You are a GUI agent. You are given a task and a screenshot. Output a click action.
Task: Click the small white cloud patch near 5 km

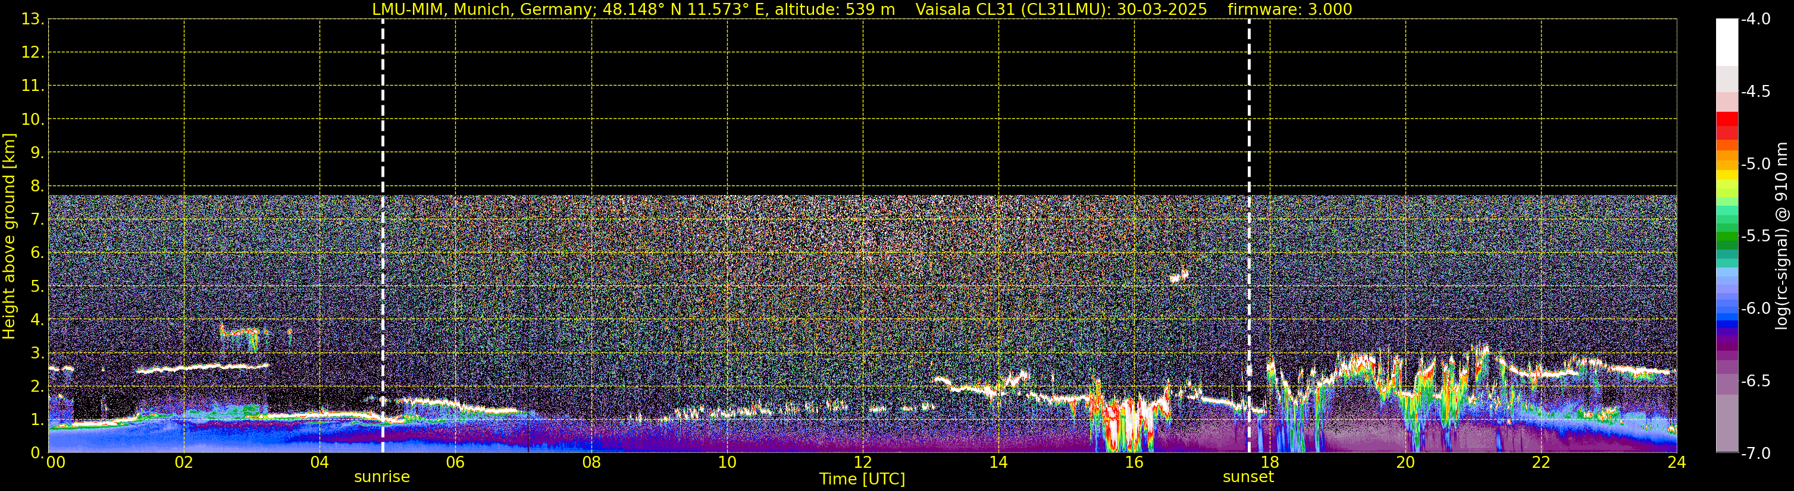[x=1178, y=277]
